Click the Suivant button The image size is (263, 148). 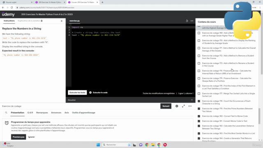166,106
